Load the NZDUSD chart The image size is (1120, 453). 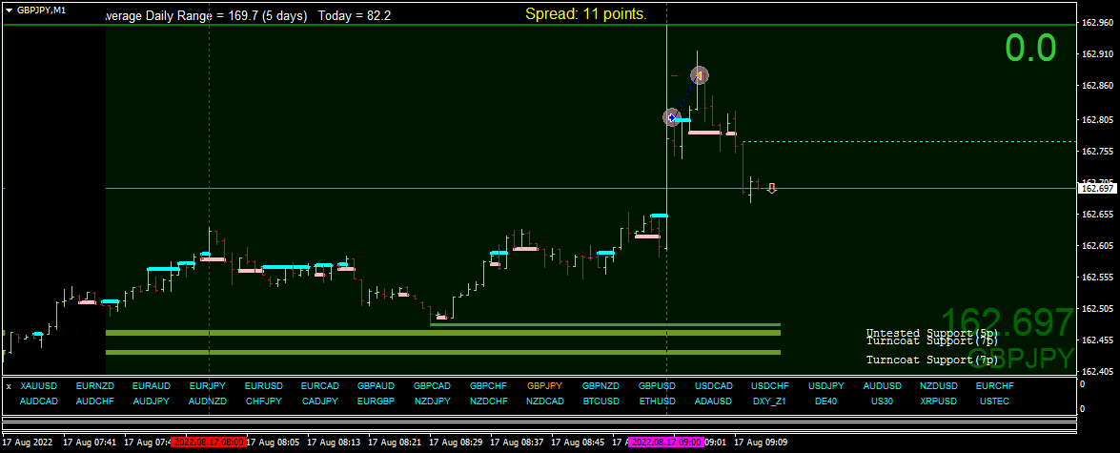tap(939, 386)
